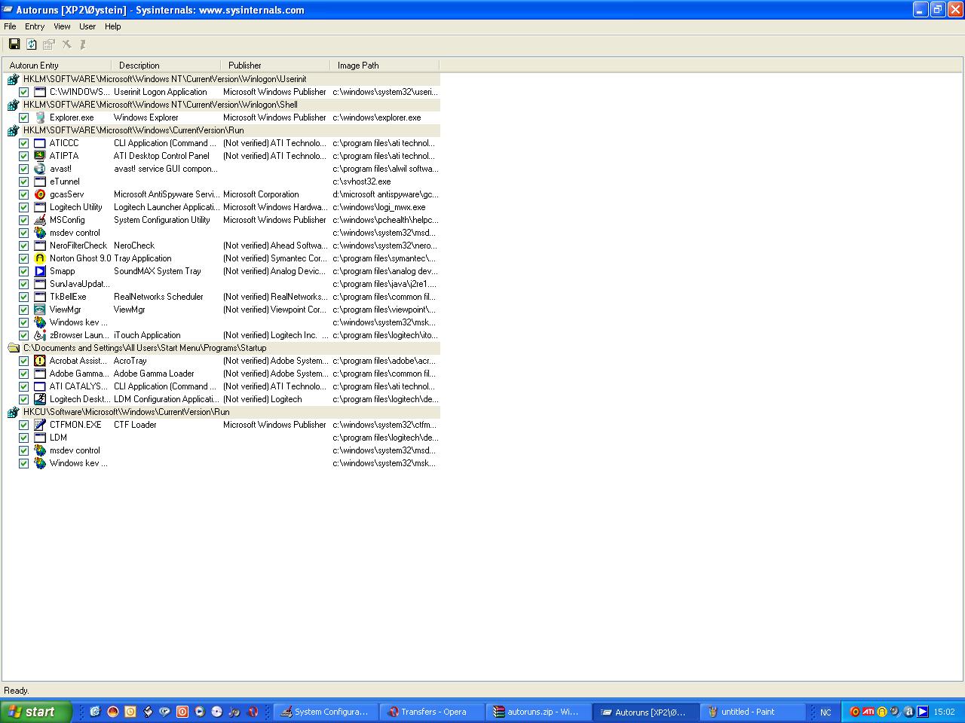Click the ATI tray icon
Image resolution: width=965 pixels, height=723 pixels.
point(868,712)
